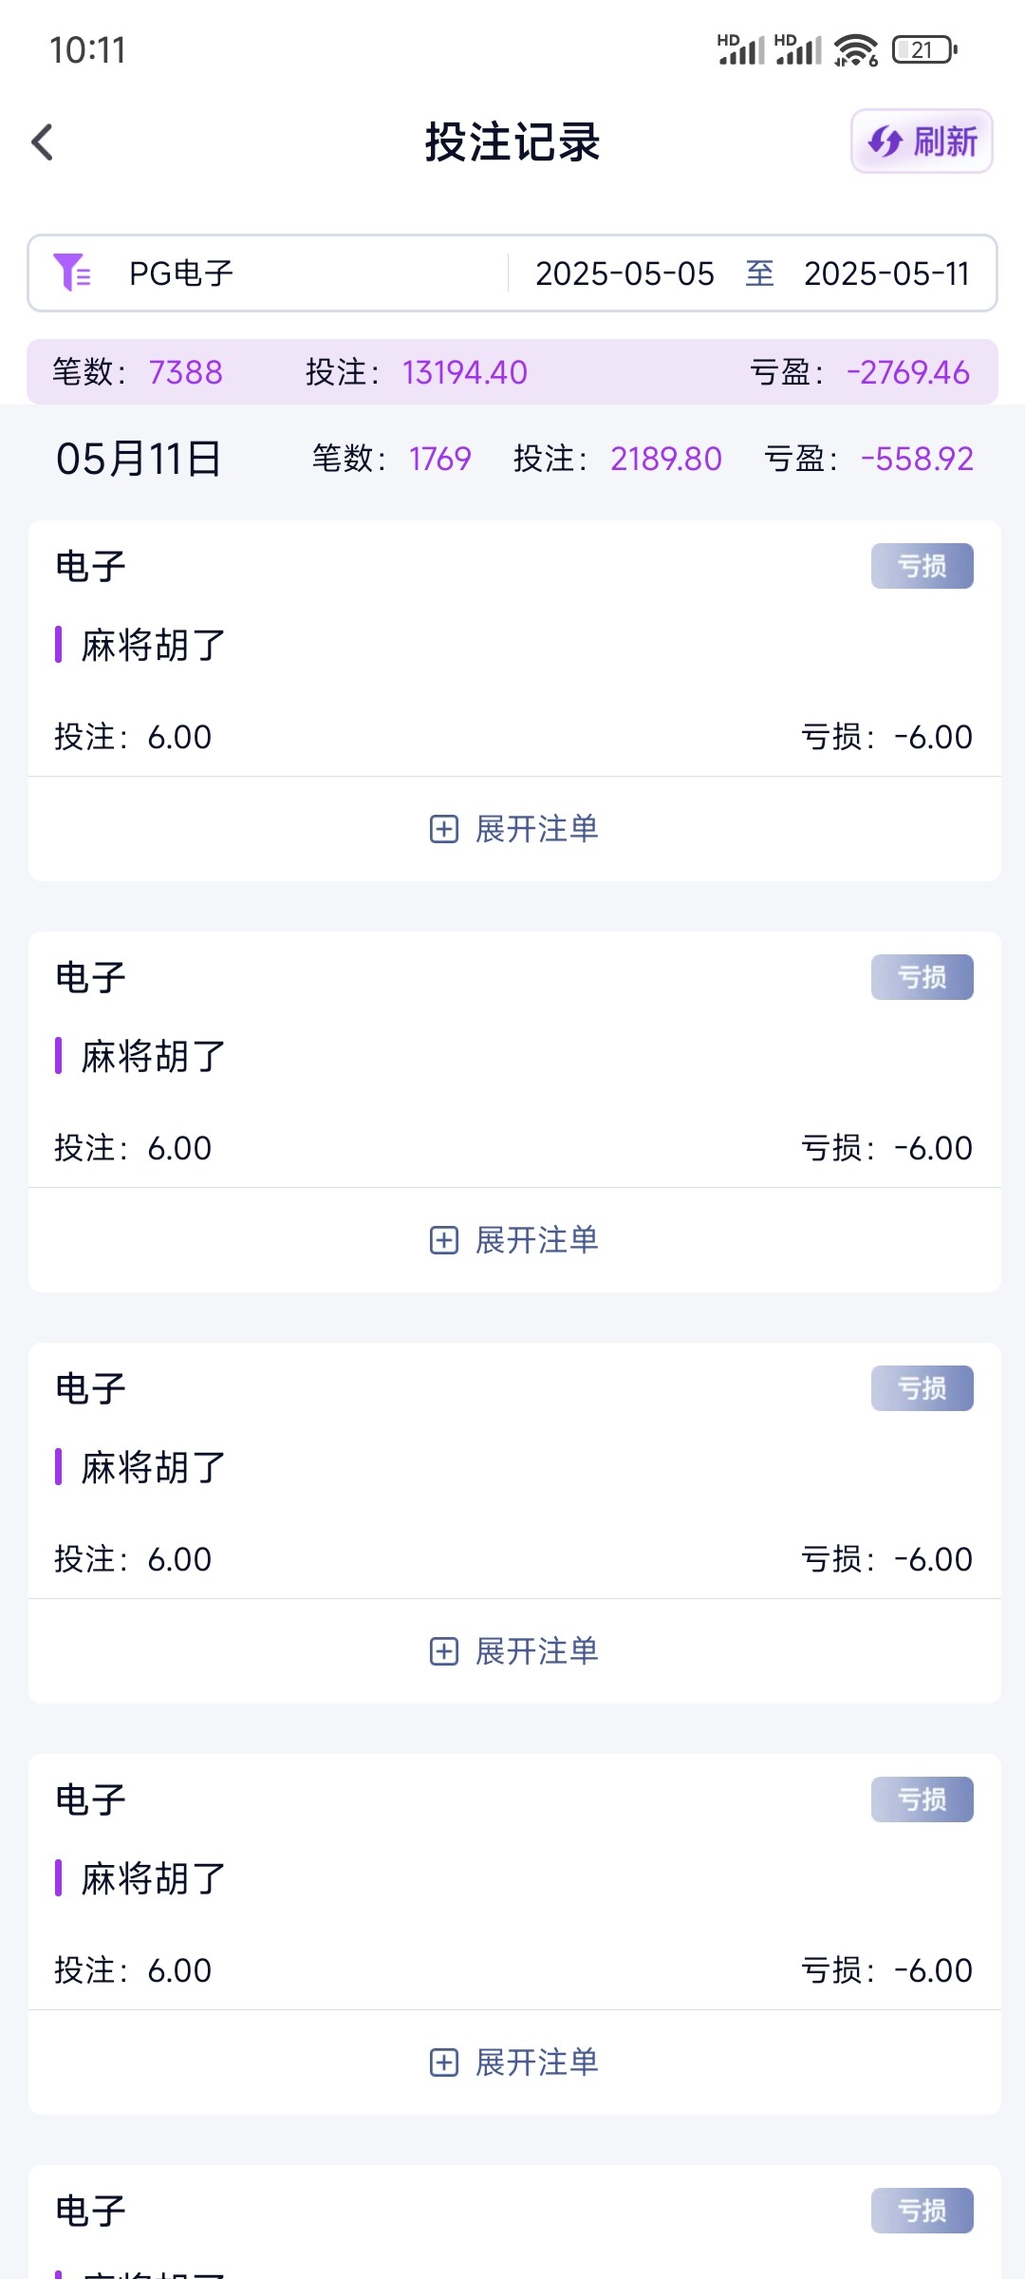Tap plus icon in fourth bet card

coord(444,2062)
